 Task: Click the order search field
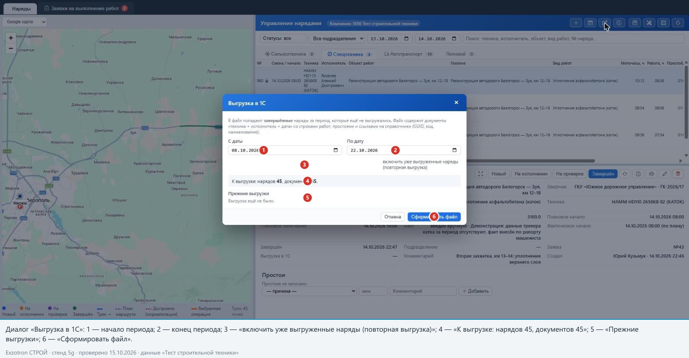point(573,38)
